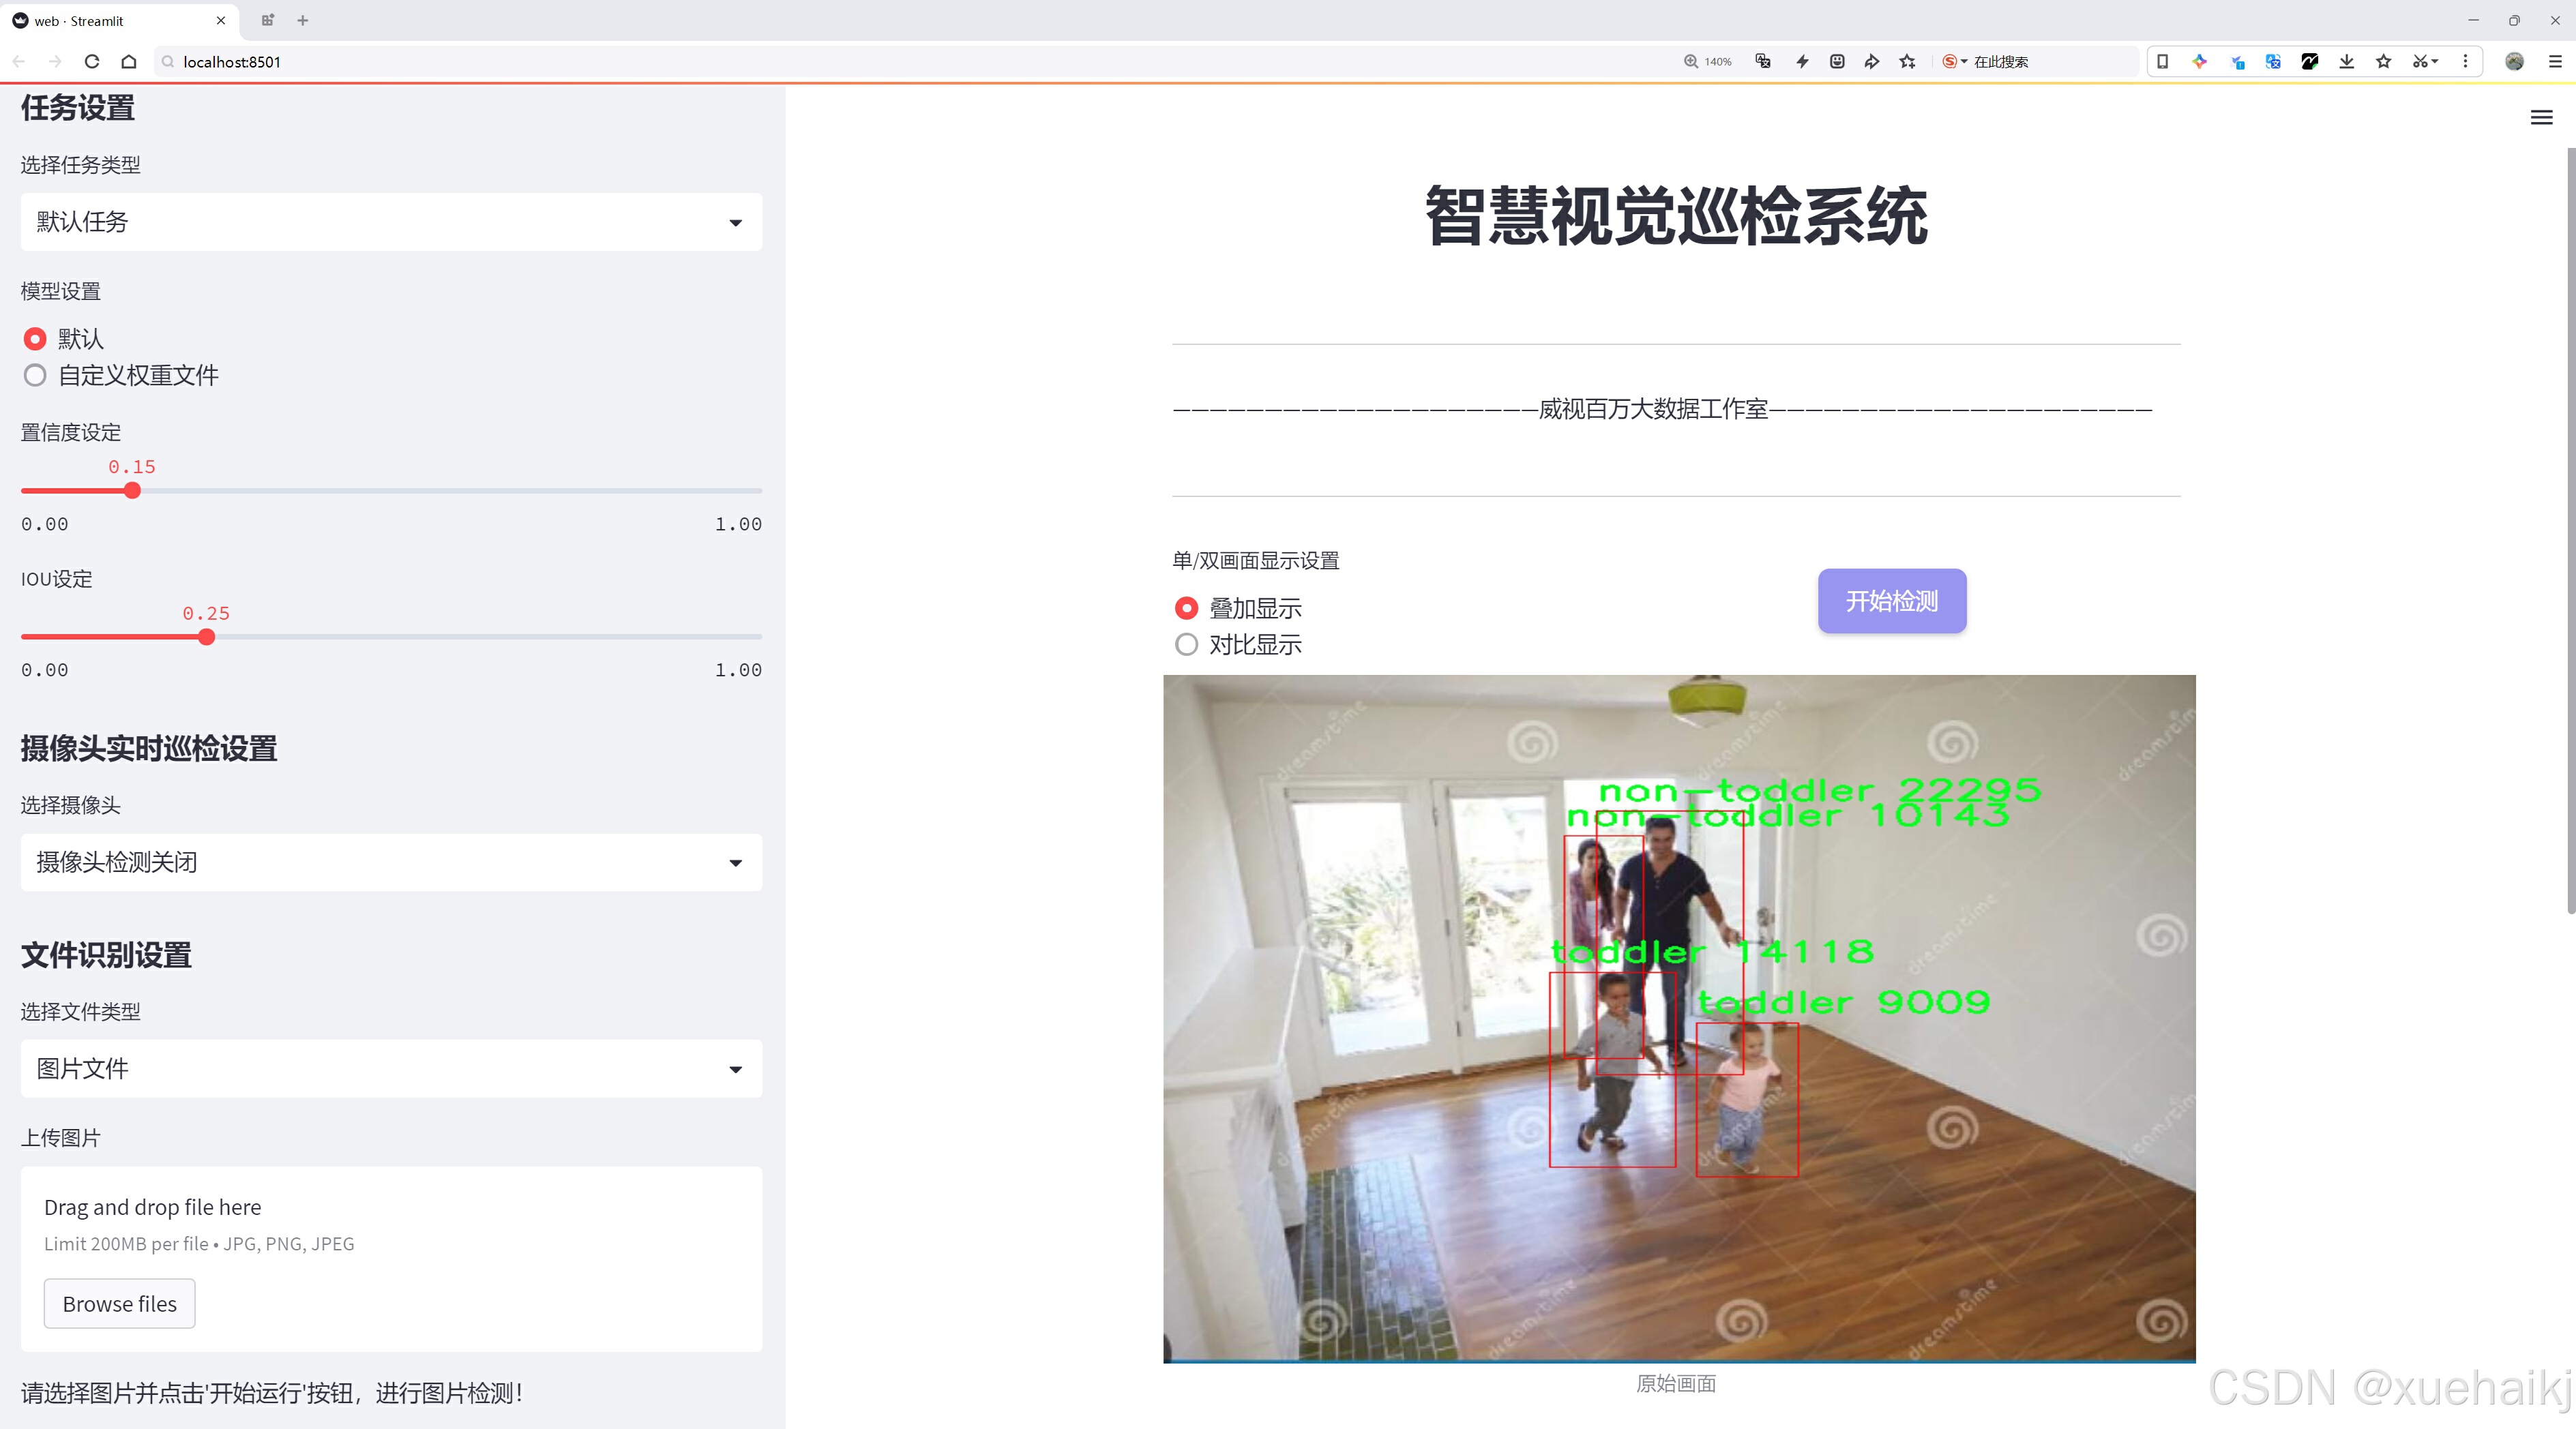Open the blue translate extension icon
Viewport: 2576px width, 1429px height.
click(x=2273, y=61)
